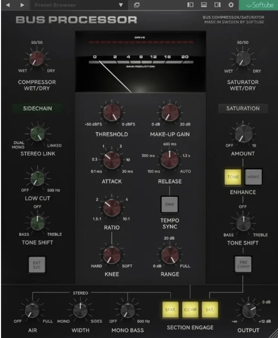This screenshot has height=338, width=278.
Task: Enable the HRMC enhance button
Action: pyautogui.click(x=253, y=177)
